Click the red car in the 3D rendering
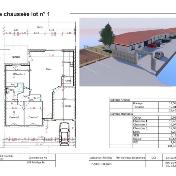Image resolution: width=176 pixels, height=176 pixels. [x=152, y=45]
